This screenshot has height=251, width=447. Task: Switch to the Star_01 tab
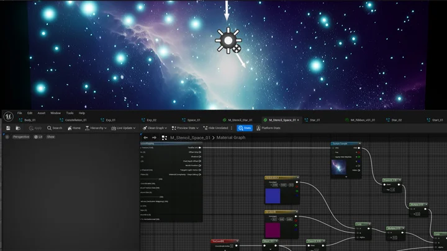[312, 120]
